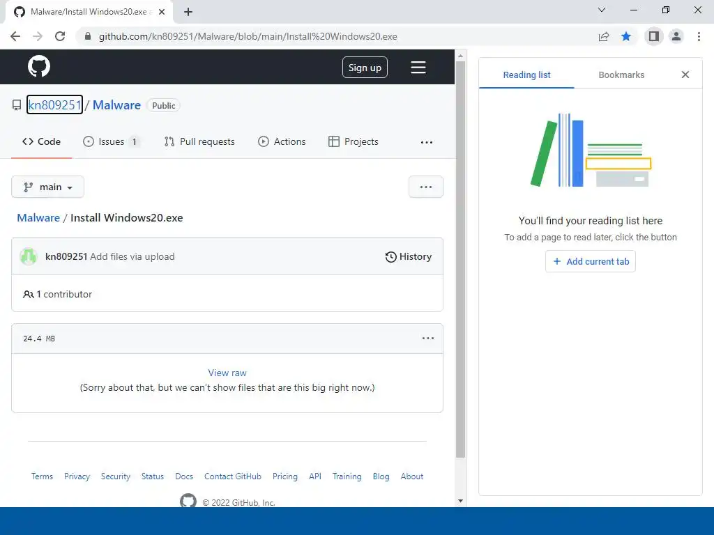Click the View raw link

(227, 373)
